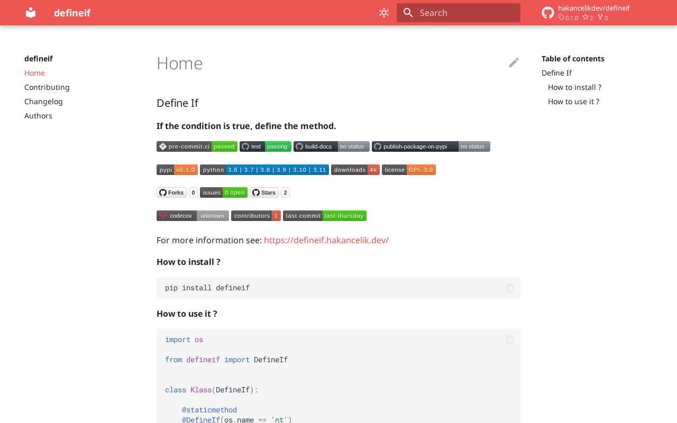This screenshot has width=677, height=423.
Task: Toggle the light/dark color scheme
Action: [384, 13]
